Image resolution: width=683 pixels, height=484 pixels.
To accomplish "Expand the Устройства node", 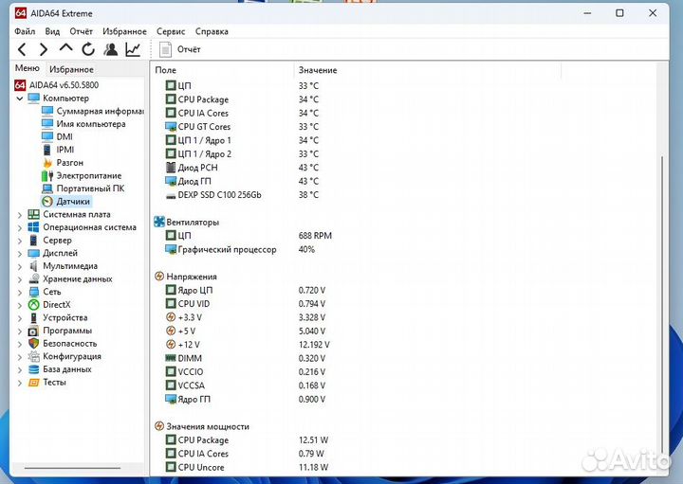I will (x=20, y=318).
